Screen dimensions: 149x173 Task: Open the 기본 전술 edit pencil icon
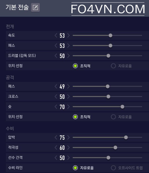coord(35,7)
